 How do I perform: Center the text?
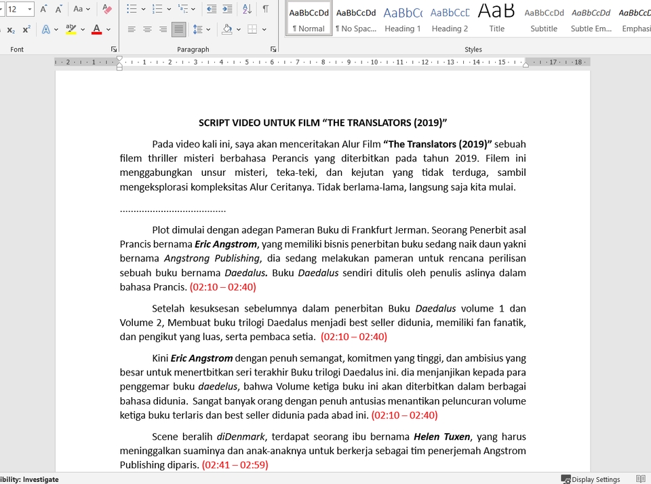pos(147,29)
